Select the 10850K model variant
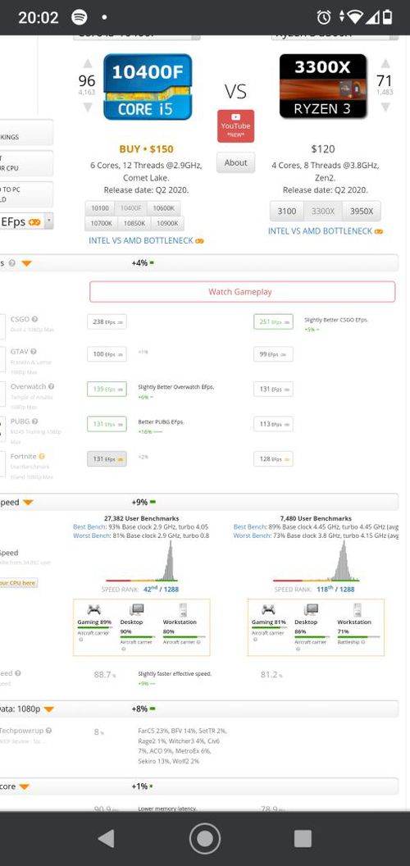 tap(134, 223)
